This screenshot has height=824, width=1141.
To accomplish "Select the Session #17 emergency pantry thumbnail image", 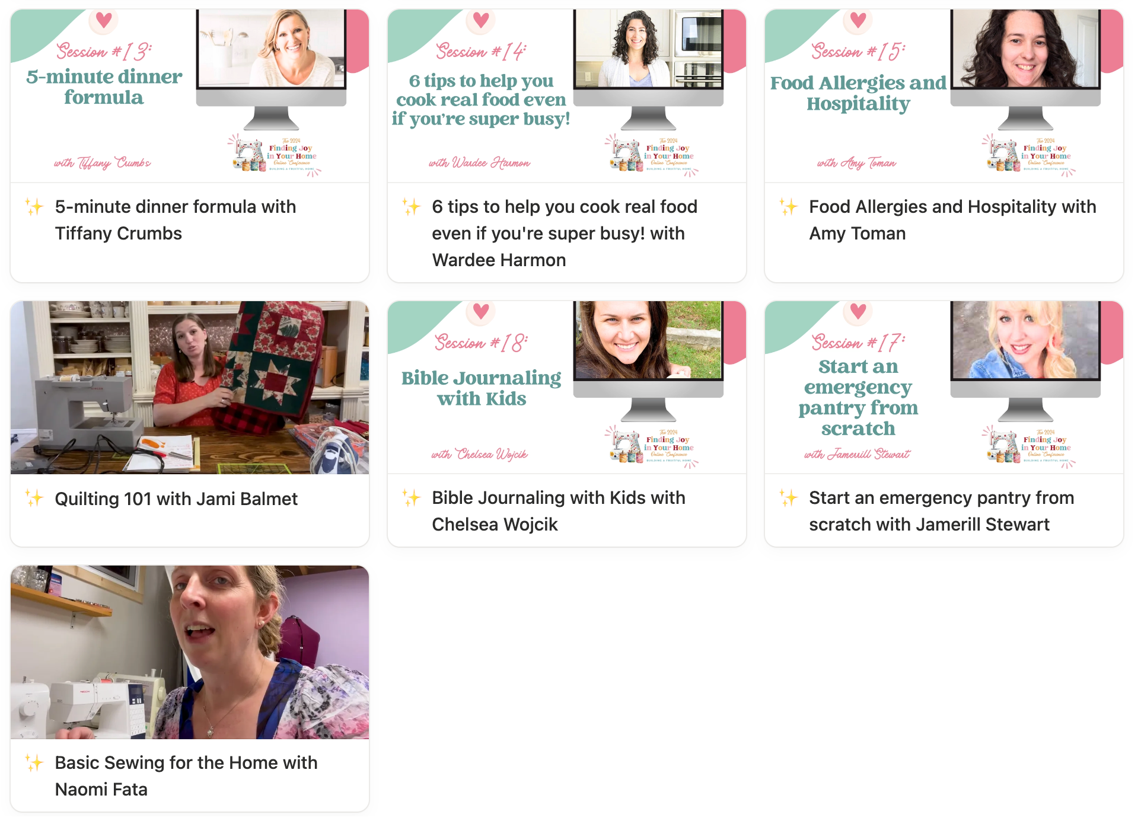I will 944,387.
